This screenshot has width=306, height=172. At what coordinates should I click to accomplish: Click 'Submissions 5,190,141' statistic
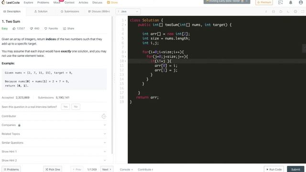[54, 97]
